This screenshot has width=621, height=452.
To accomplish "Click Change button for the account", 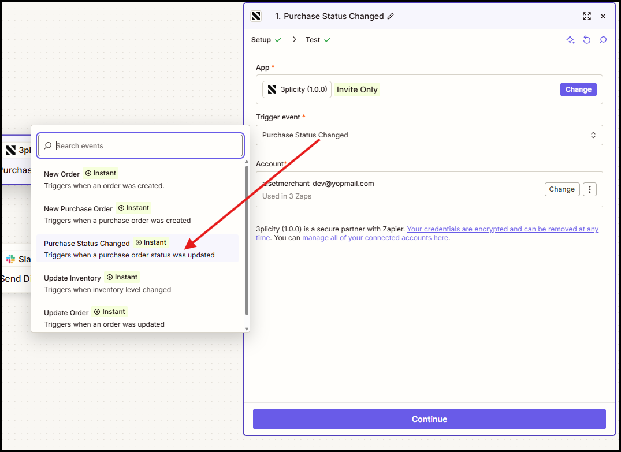I will pos(562,189).
